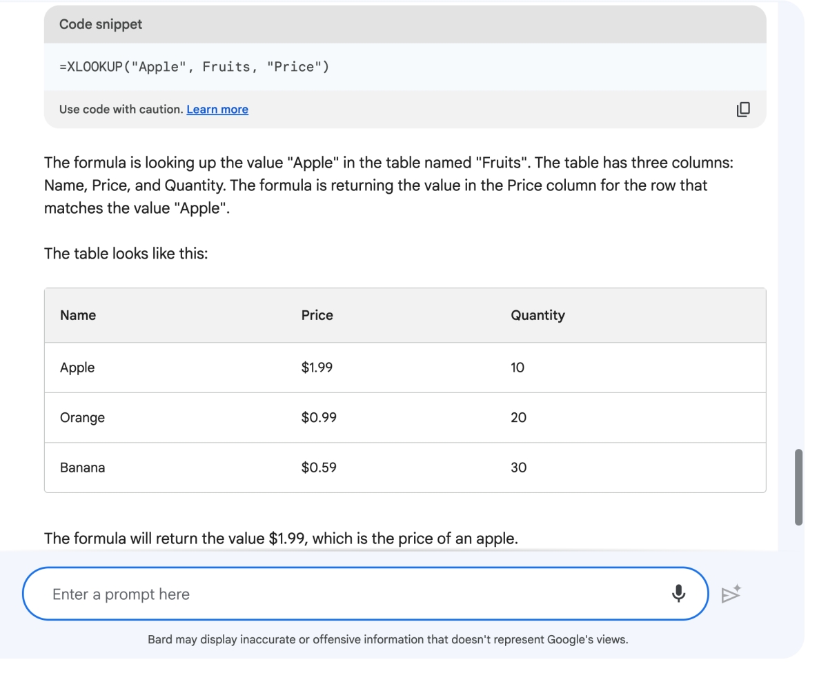Click the $1.99 price cell in the table

[x=317, y=368]
